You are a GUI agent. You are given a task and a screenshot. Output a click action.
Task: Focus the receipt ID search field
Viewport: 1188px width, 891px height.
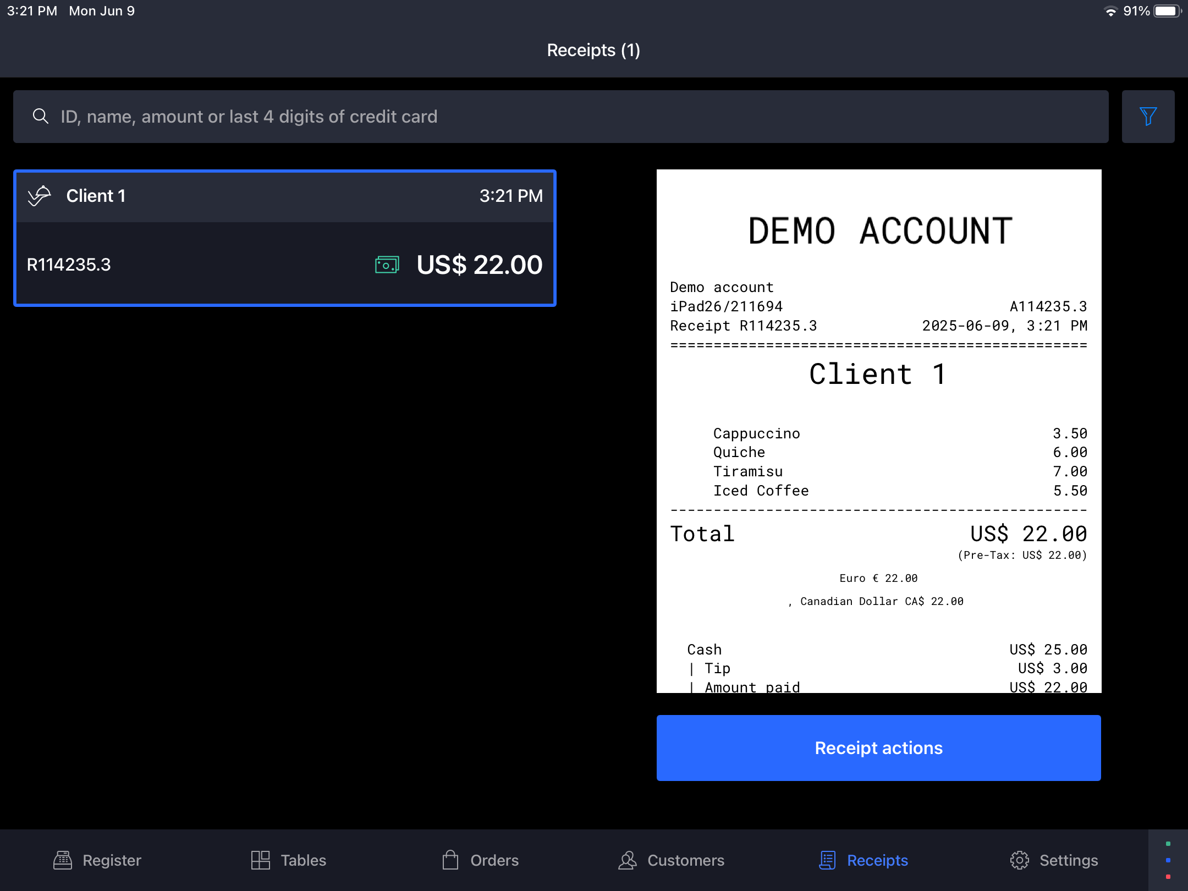coord(560,117)
